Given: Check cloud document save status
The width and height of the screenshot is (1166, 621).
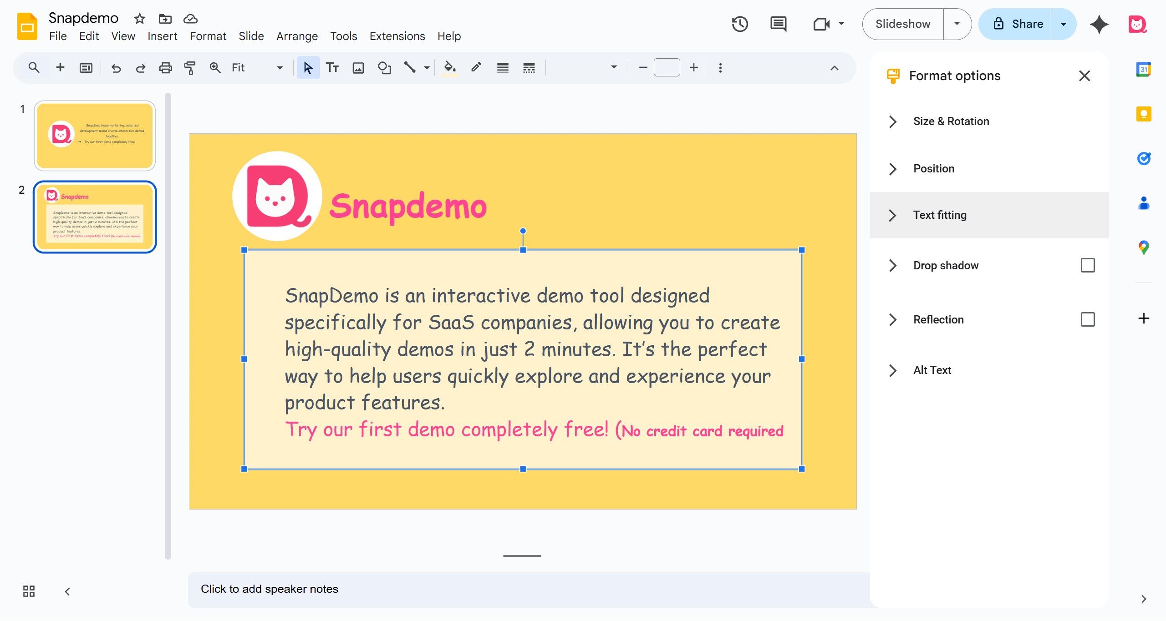Looking at the screenshot, I should (x=190, y=19).
